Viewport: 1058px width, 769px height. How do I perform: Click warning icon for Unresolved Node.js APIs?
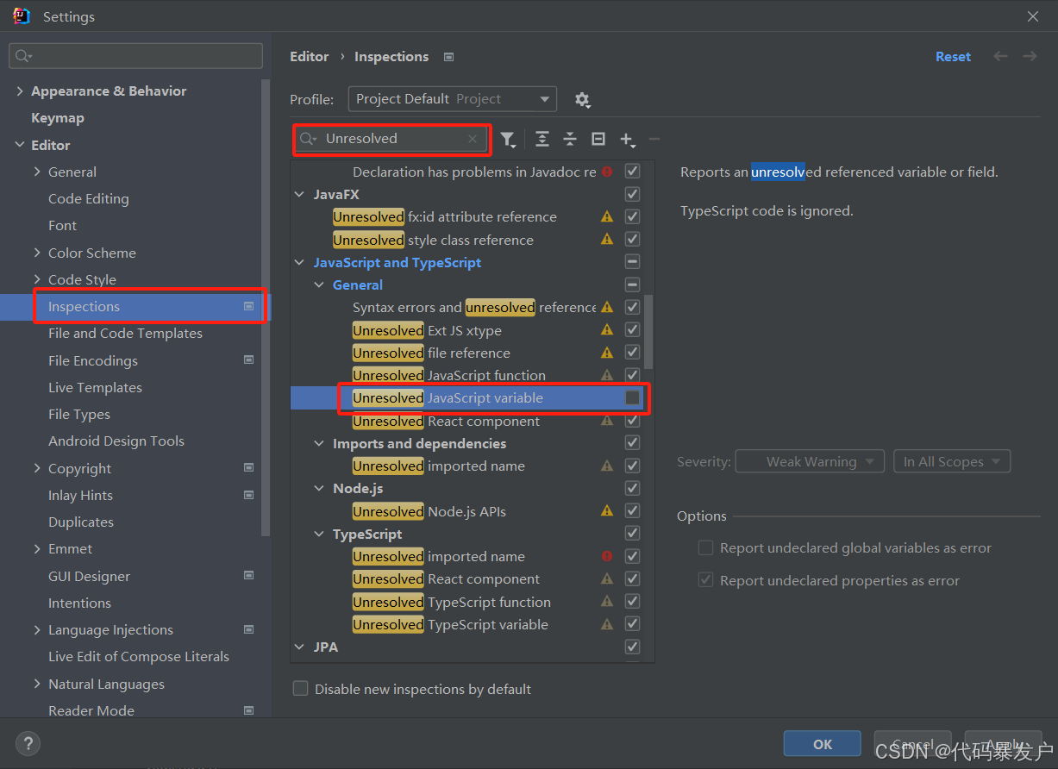tap(607, 511)
